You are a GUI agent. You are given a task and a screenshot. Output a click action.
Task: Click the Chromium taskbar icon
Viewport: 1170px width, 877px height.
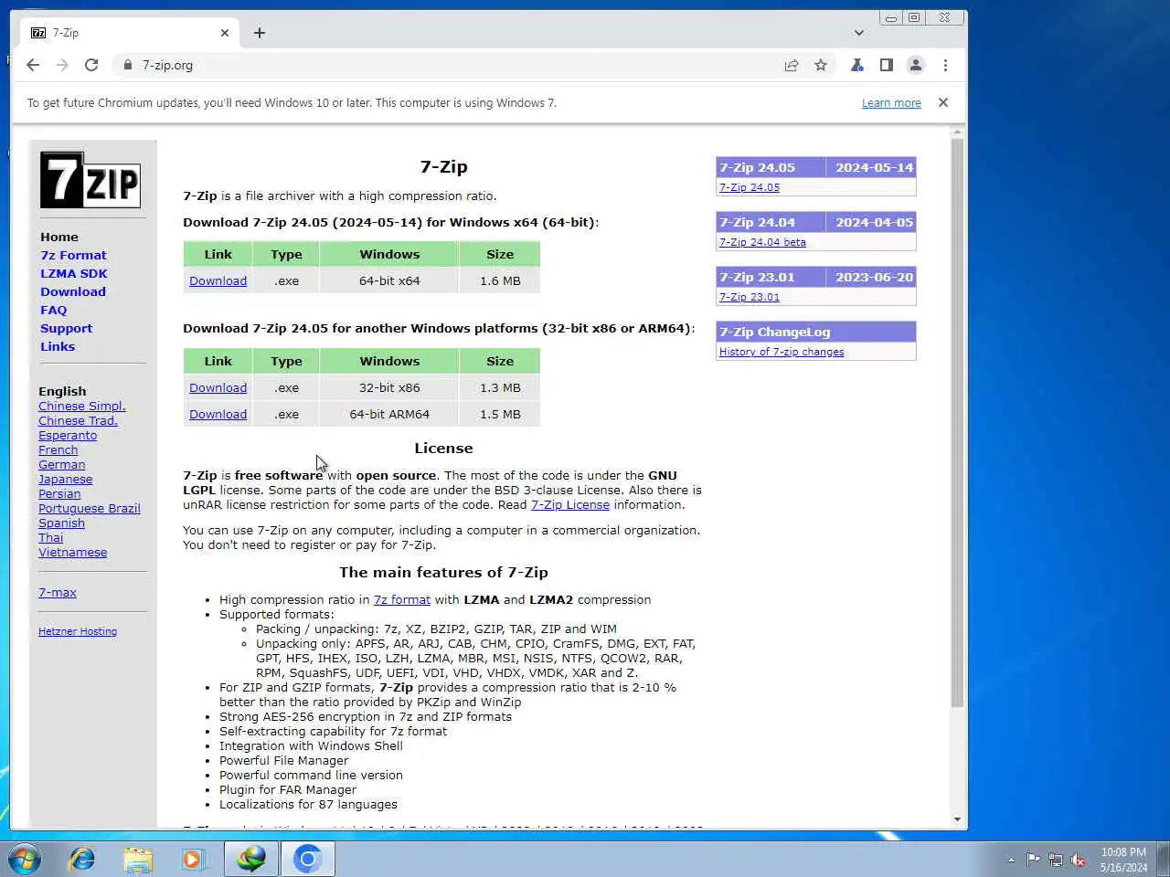(308, 860)
